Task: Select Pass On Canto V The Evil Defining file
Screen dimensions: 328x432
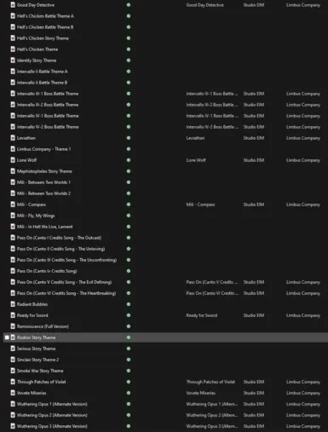Action: pyautogui.click(x=64, y=282)
